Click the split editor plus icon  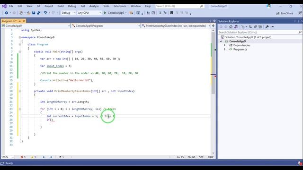pos(213,25)
